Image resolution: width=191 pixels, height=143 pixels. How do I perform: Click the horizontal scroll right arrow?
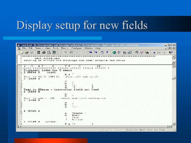[170, 127]
